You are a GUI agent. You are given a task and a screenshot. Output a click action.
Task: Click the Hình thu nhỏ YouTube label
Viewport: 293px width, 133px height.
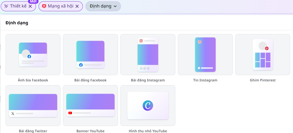(x=148, y=131)
